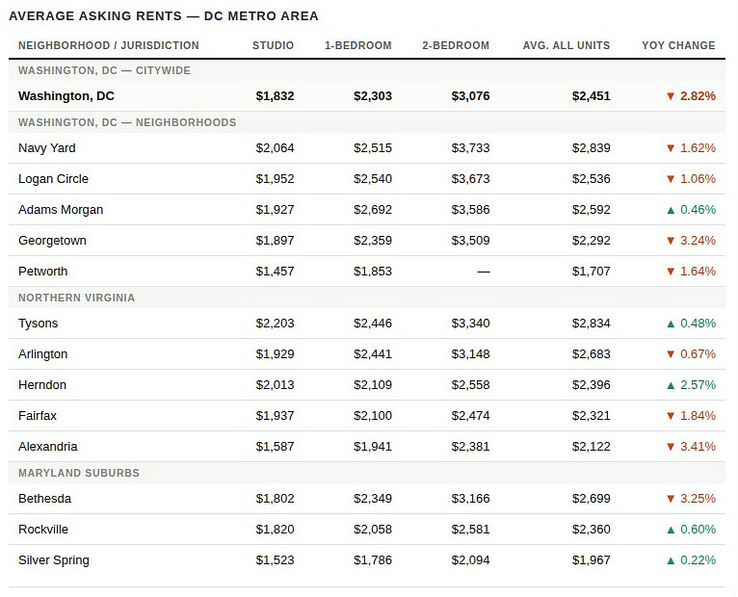
Task: Click the Maryland Suburbs group header
Action: pyautogui.click(x=79, y=473)
